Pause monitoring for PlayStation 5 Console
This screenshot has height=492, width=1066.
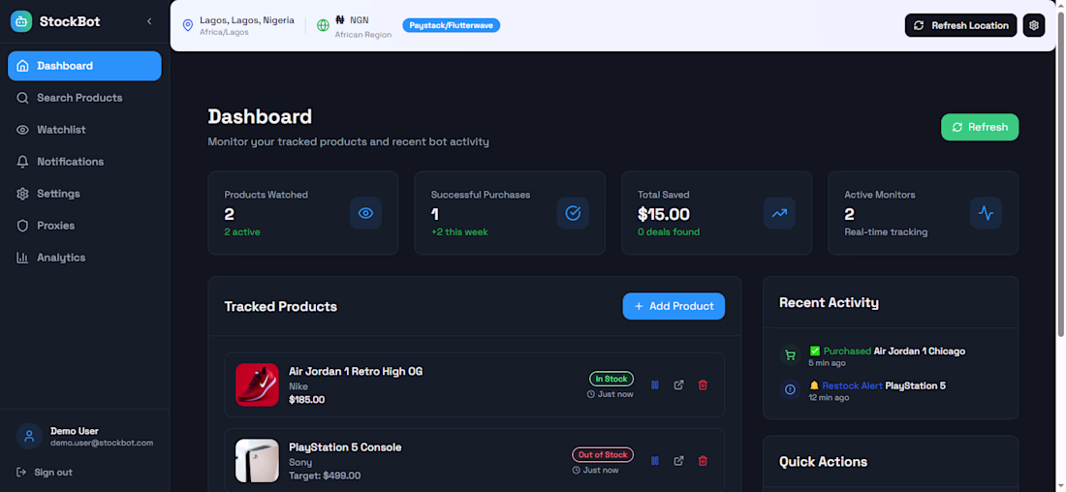click(x=655, y=461)
